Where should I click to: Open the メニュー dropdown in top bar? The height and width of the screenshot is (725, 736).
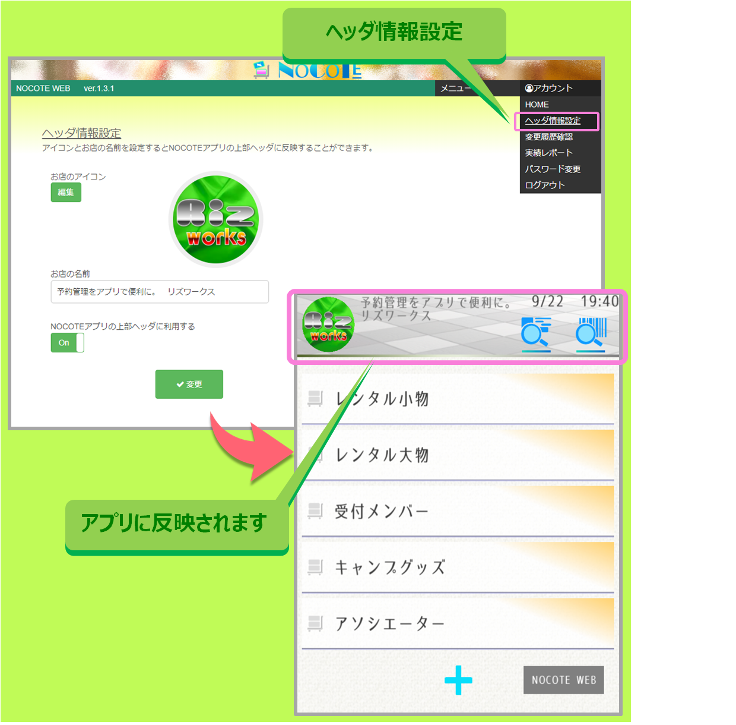pyautogui.click(x=455, y=88)
